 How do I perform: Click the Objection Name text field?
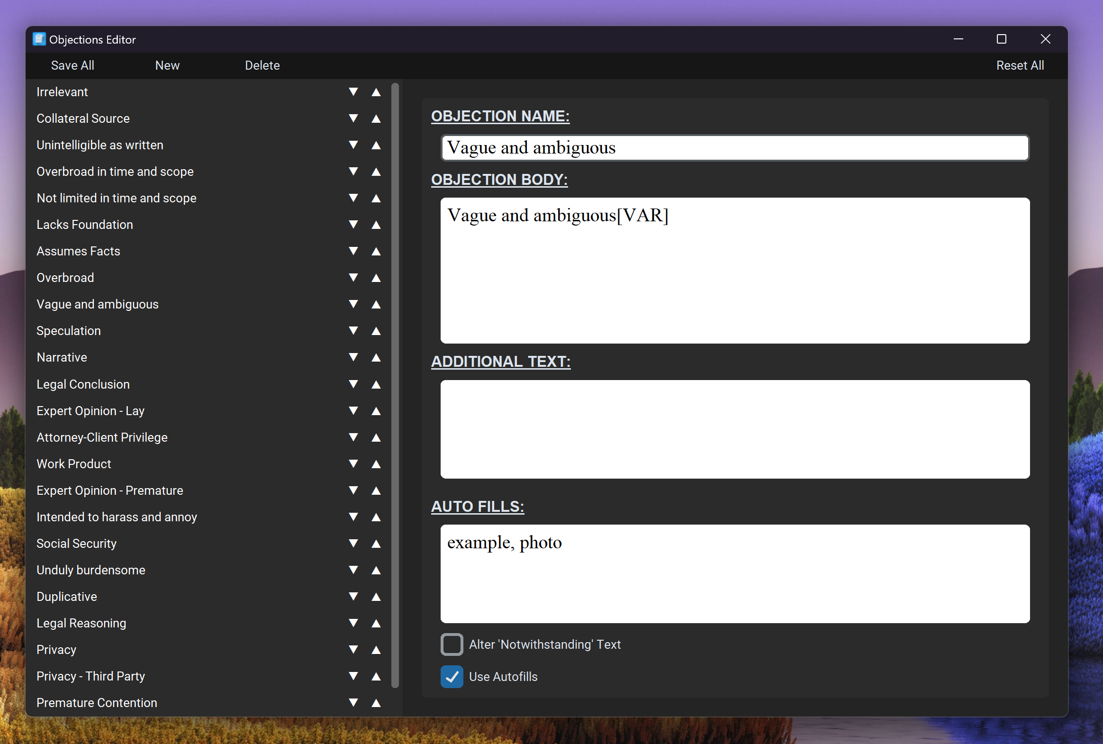(x=734, y=147)
